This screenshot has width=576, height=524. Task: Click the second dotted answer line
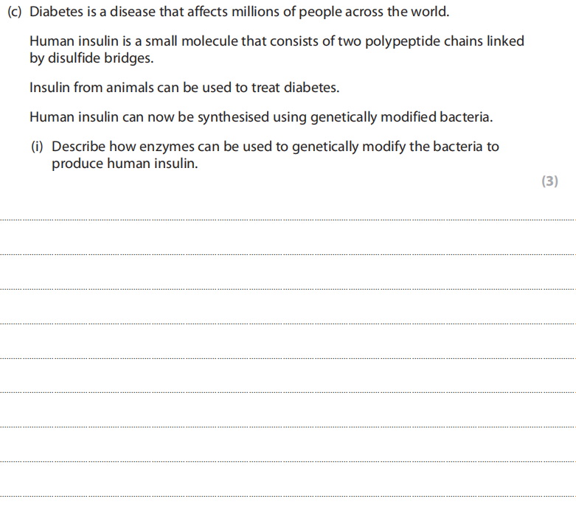288,254
